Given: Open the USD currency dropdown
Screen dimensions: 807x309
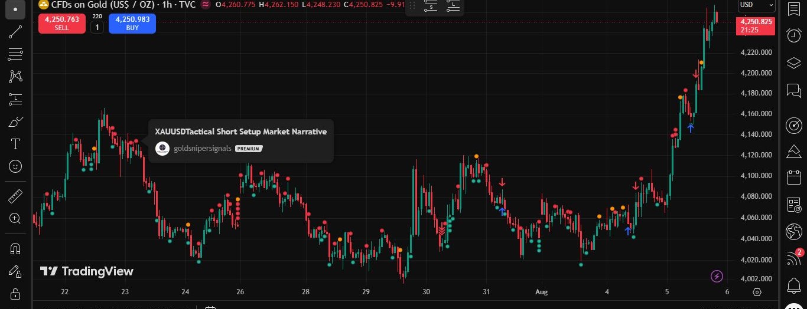Looking at the screenshot, I should [x=756, y=5].
